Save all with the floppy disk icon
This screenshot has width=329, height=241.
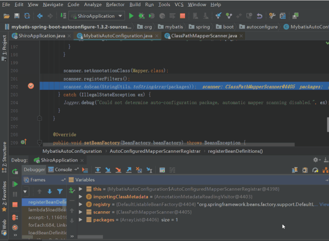(16, 16)
